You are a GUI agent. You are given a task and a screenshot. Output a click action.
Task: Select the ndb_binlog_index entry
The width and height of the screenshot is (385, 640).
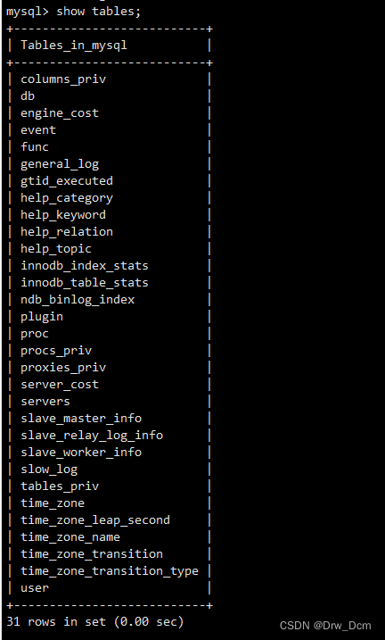(x=78, y=300)
